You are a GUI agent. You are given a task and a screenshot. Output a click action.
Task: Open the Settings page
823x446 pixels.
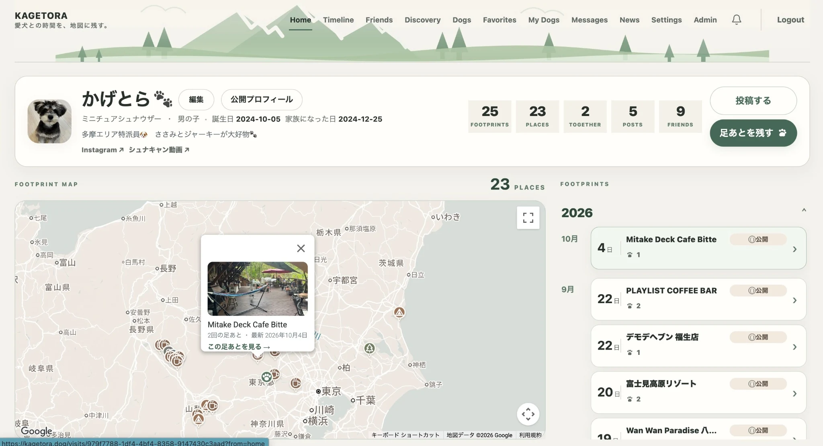666,20
